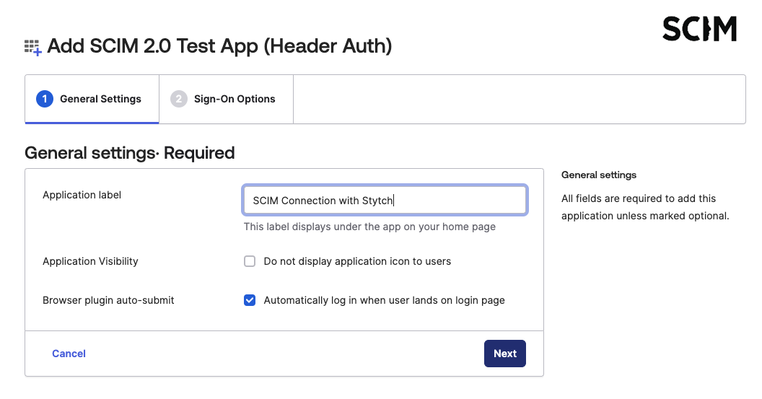Click the SCIM logo

click(699, 29)
